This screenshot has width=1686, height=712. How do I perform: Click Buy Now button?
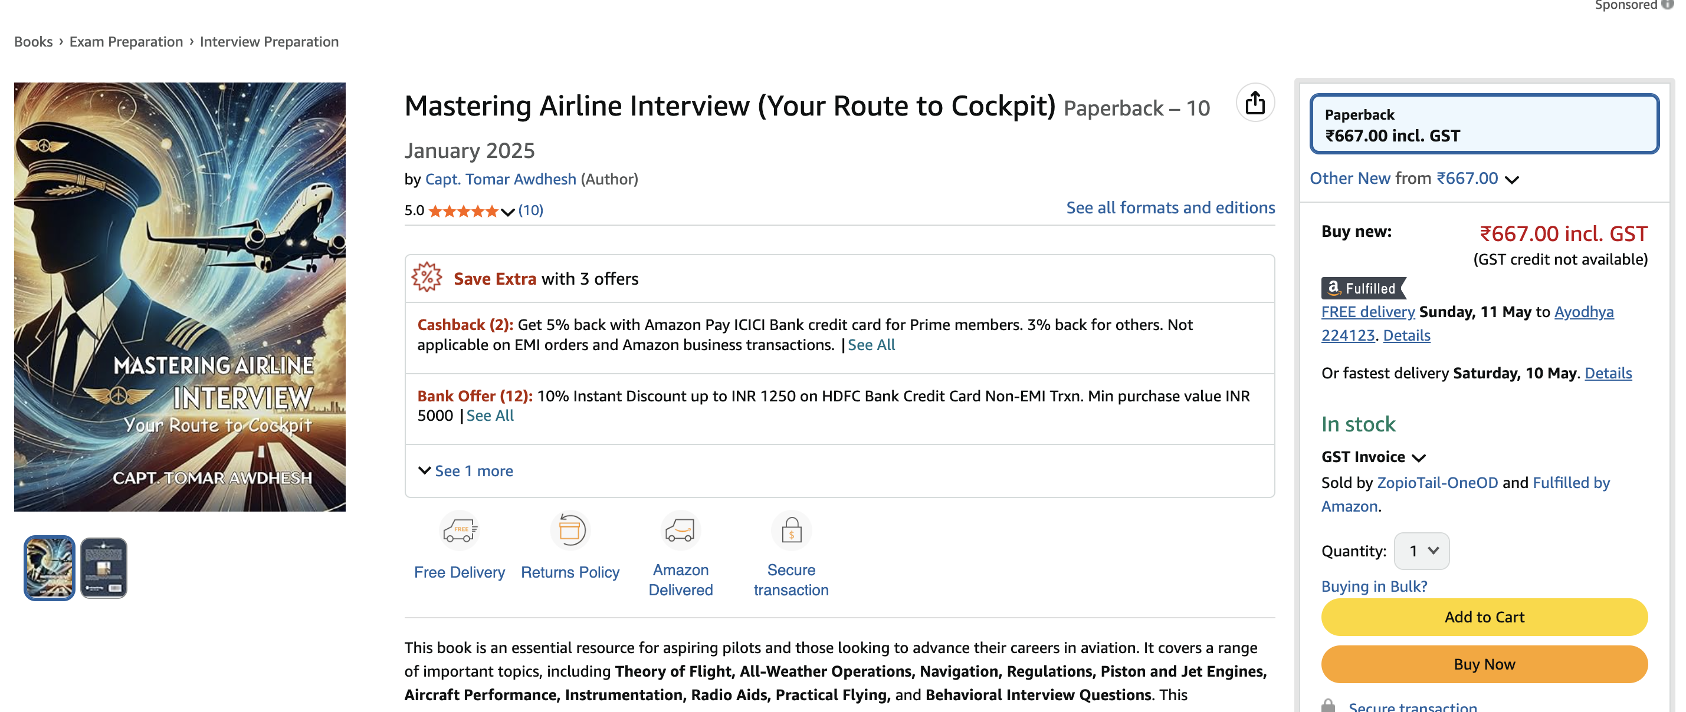[x=1484, y=664]
